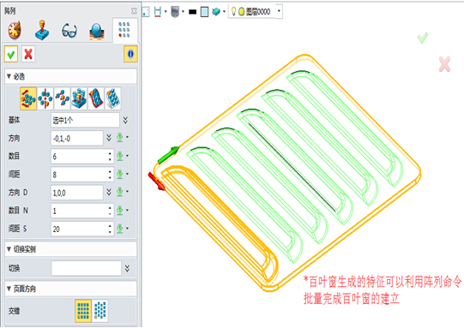Expand the 方向 D double-chevron options
The image size is (464, 328).
point(109,192)
